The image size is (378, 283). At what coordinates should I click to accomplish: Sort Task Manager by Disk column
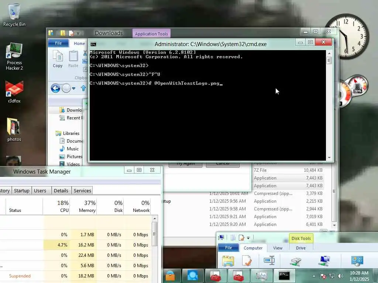coord(110,206)
